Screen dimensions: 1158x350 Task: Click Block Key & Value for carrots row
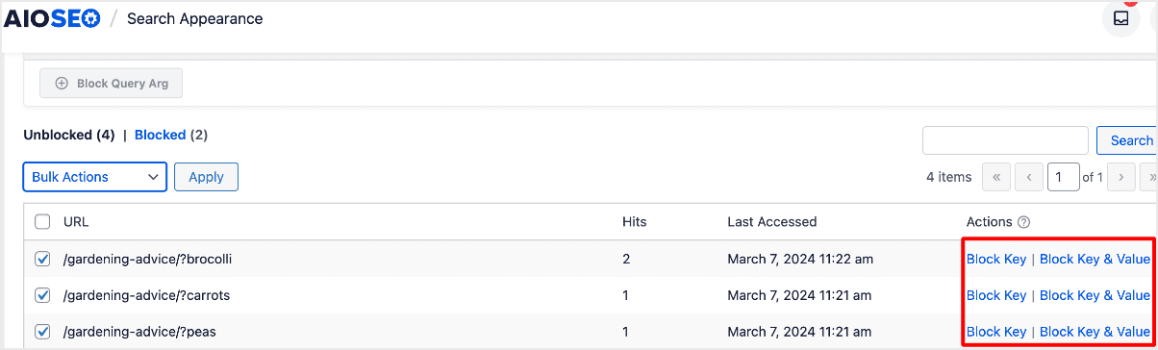1095,295
